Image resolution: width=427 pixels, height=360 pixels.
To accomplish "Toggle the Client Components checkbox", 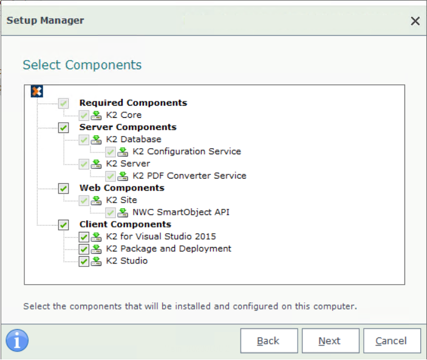I will coord(64,225).
